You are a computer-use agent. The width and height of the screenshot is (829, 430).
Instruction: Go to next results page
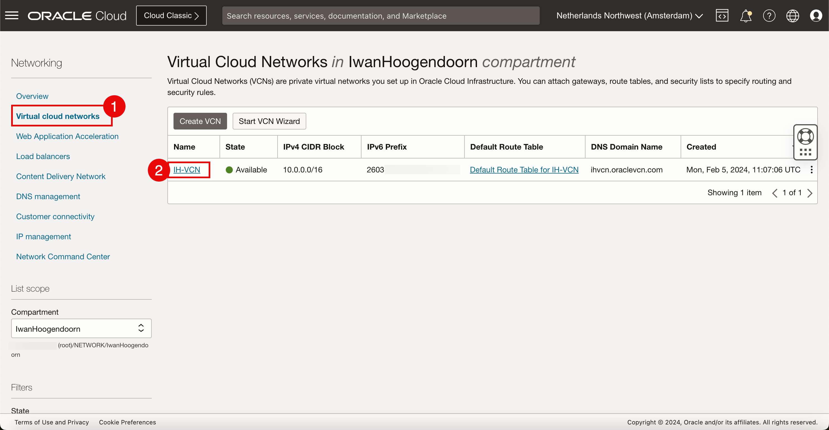click(x=810, y=193)
